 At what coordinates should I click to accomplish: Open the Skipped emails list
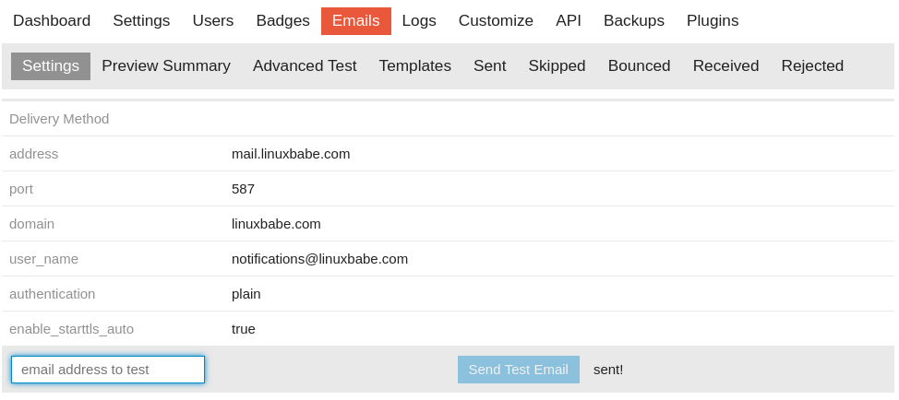coord(557,66)
